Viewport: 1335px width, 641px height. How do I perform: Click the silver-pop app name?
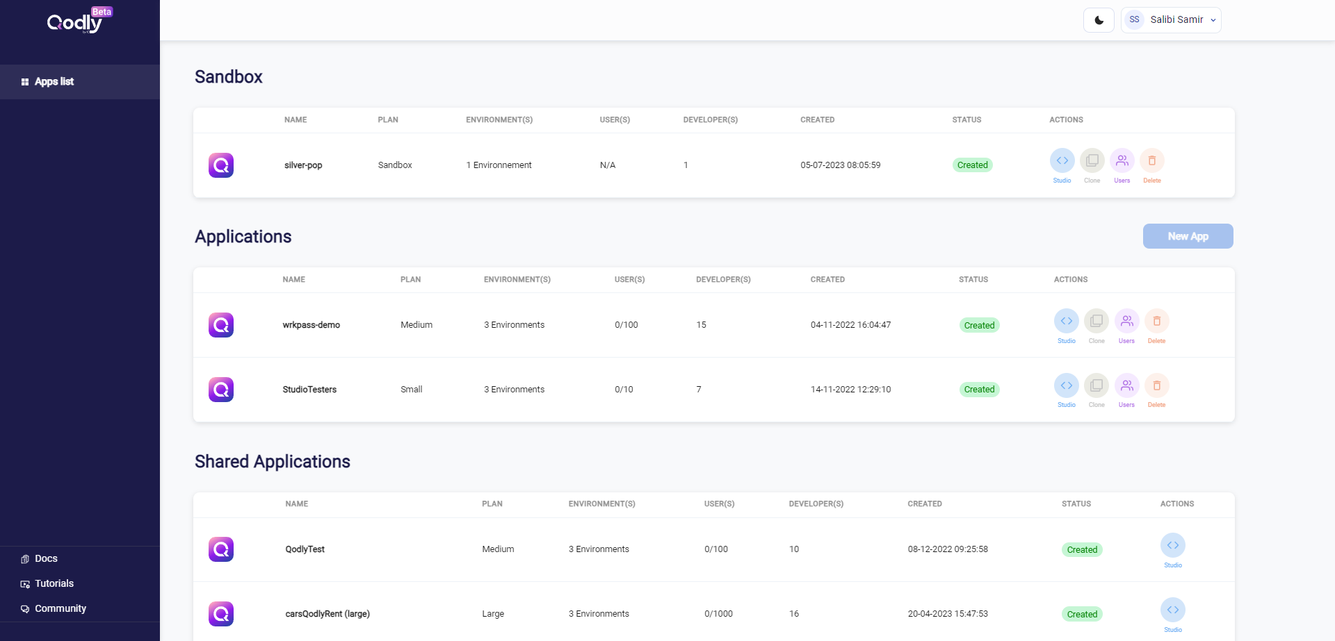pyautogui.click(x=303, y=165)
